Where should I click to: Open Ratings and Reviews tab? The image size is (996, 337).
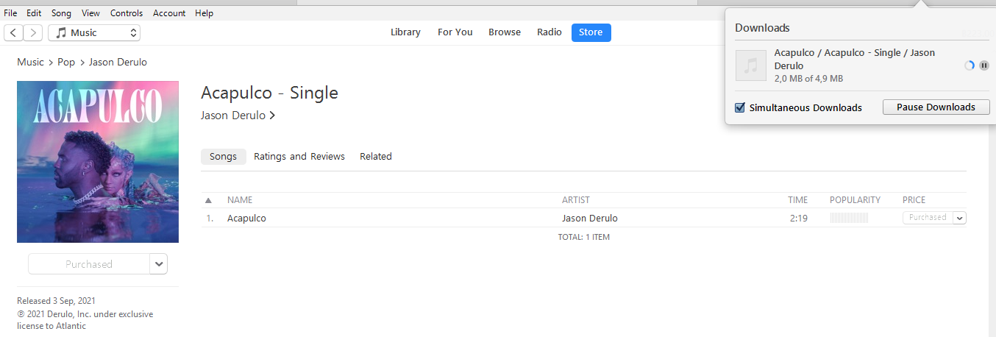pos(299,157)
